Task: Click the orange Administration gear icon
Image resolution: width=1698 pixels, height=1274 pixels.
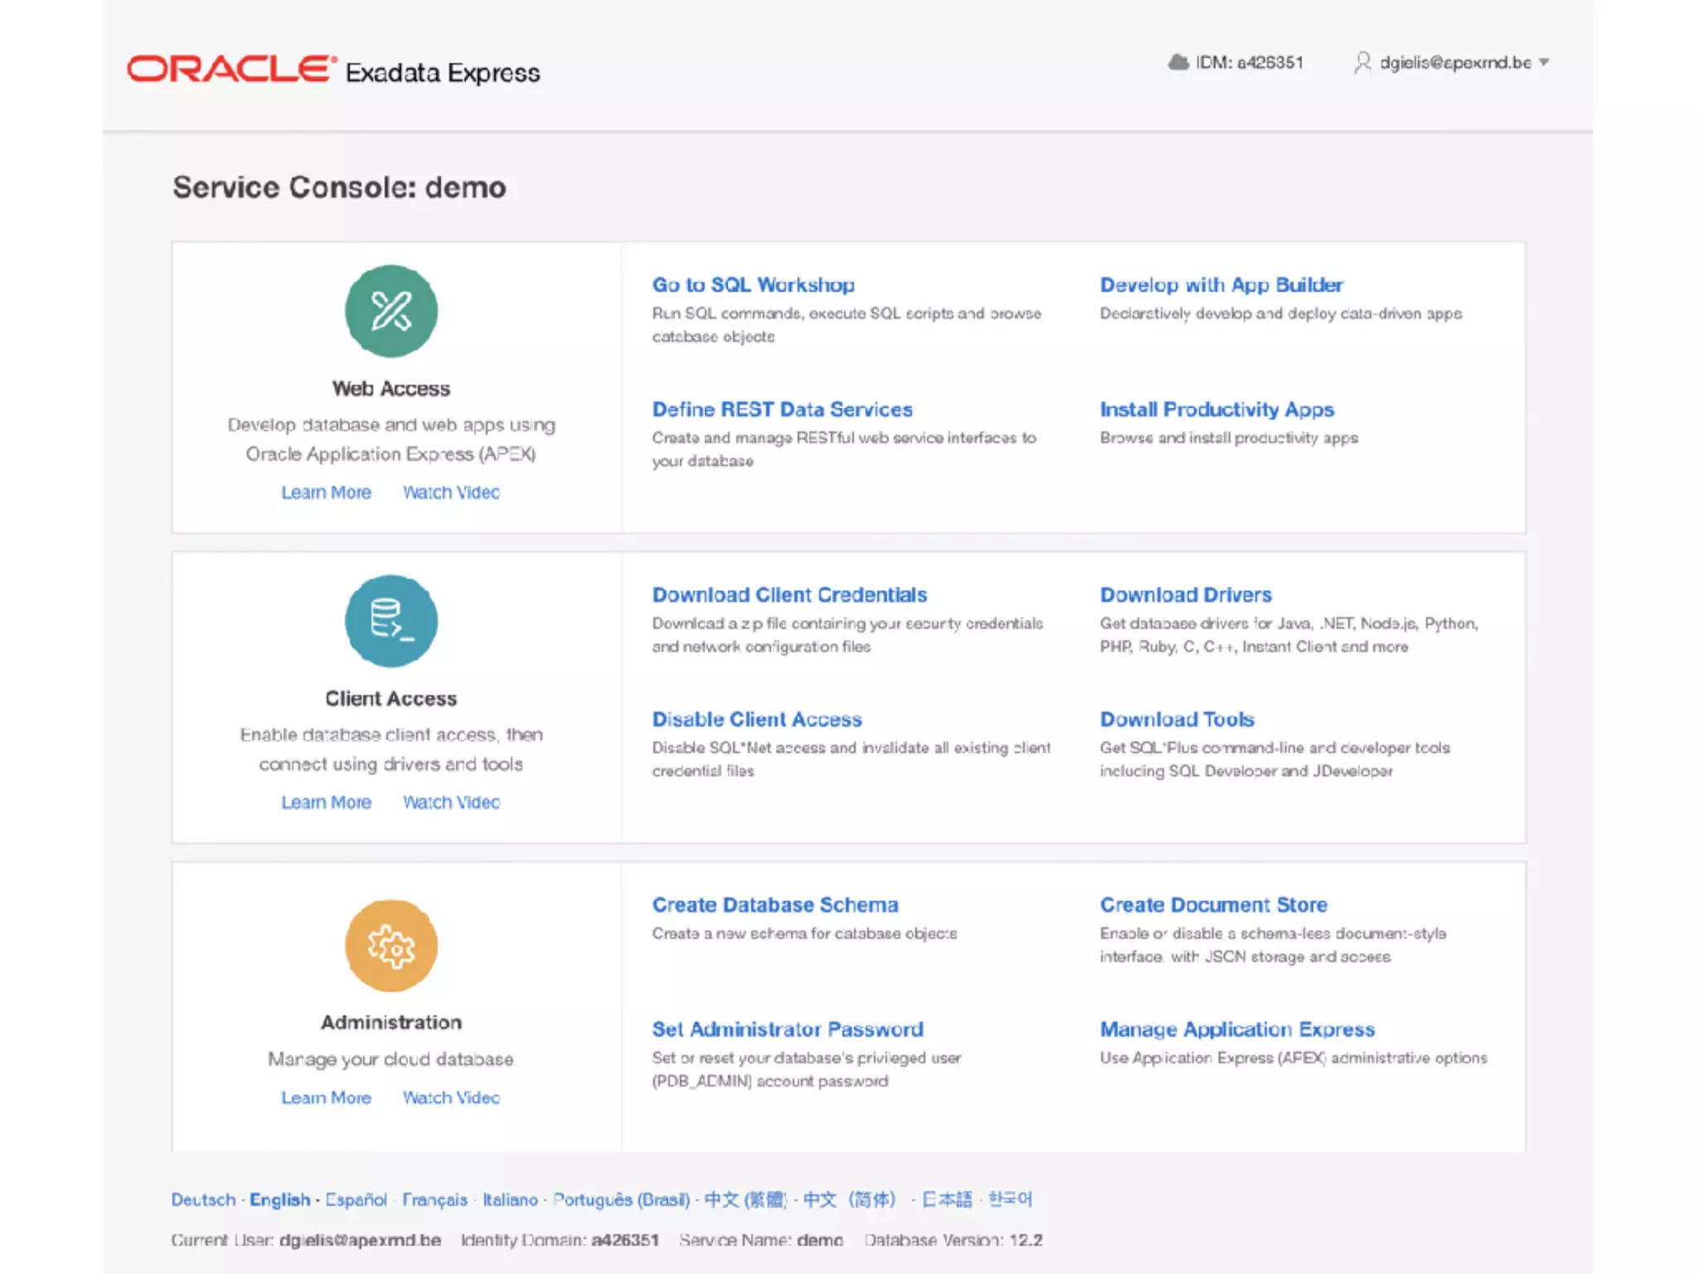Action: (x=391, y=946)
